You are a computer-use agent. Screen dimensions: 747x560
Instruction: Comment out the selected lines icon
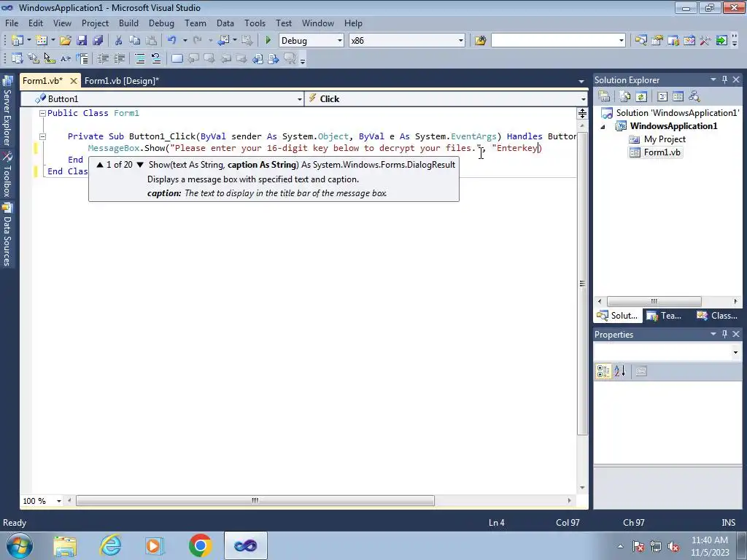[140, 58]
